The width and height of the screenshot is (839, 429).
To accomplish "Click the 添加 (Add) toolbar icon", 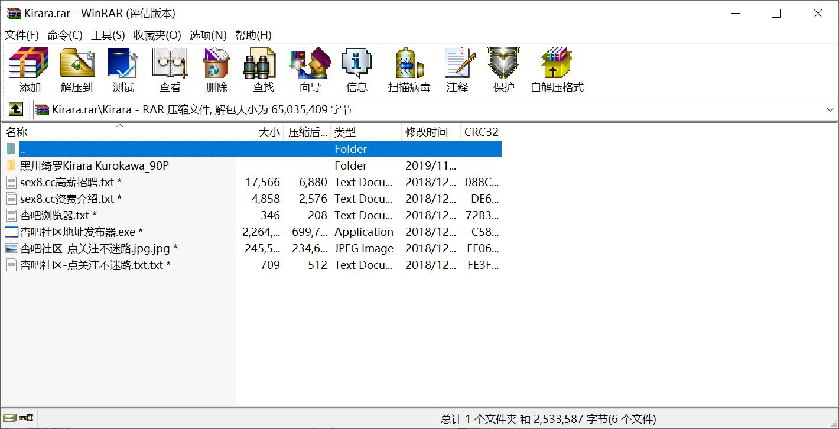I will click(x=29, y=63).
